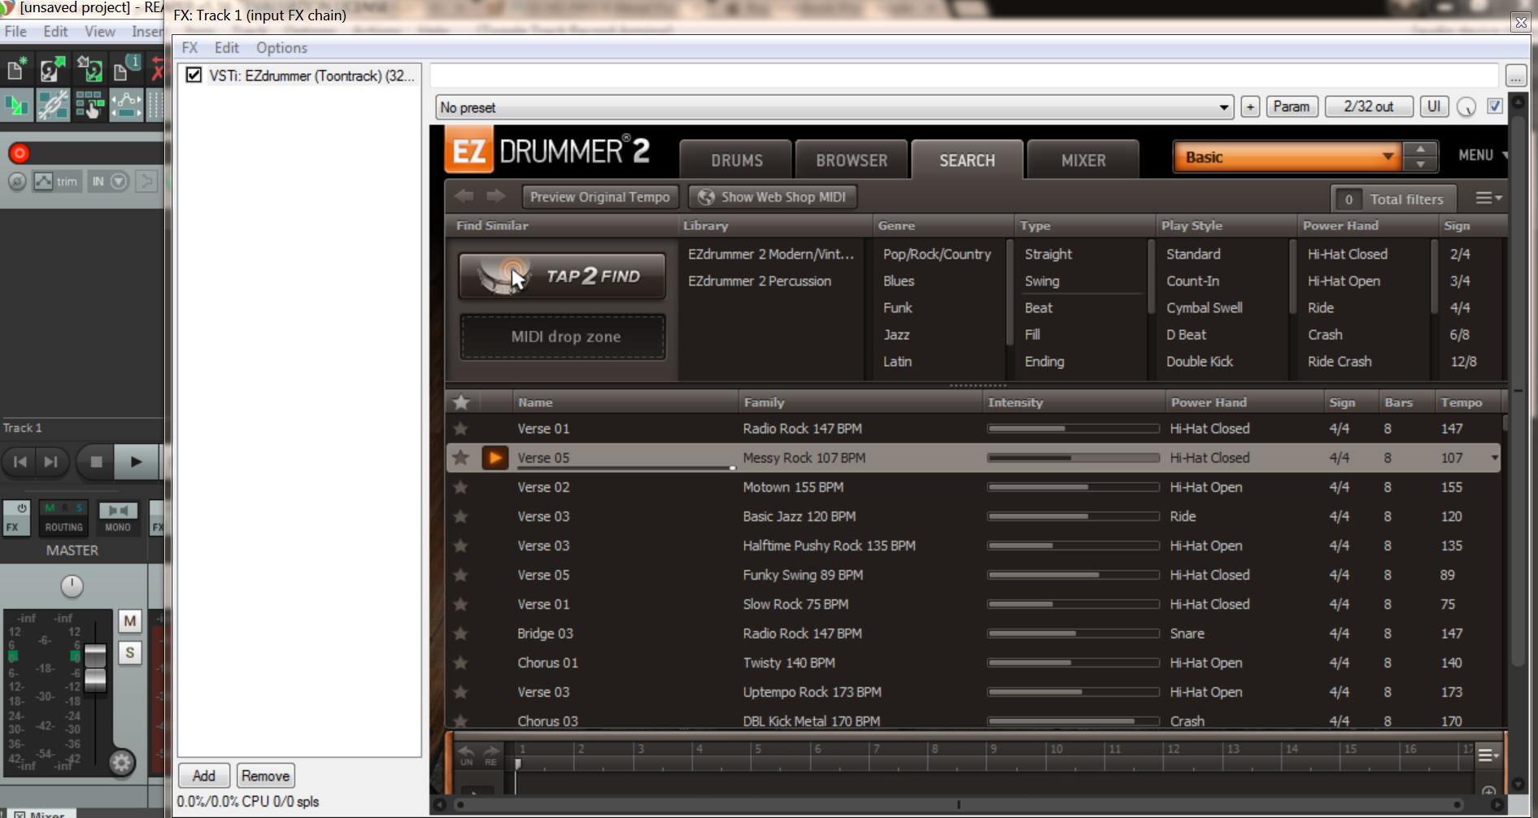The image size is (1538, 818).
Task: Start playback in REAPER transport
Action: [x=136, y=462]
